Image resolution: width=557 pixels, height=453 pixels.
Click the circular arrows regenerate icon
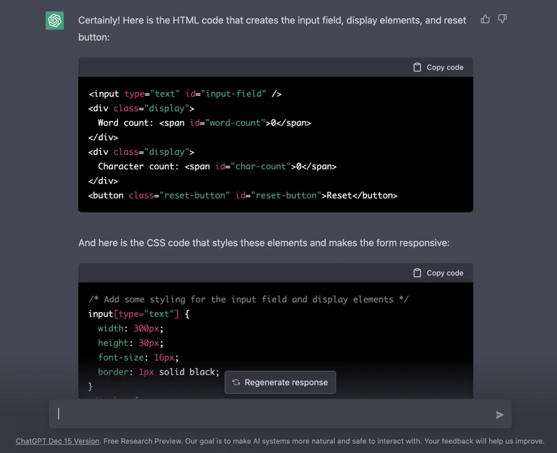click(236, 382)
